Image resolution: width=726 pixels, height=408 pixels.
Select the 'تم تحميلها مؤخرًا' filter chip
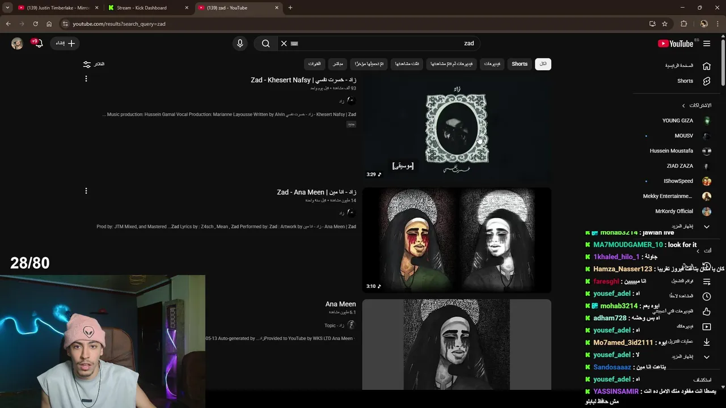point(369,64)
